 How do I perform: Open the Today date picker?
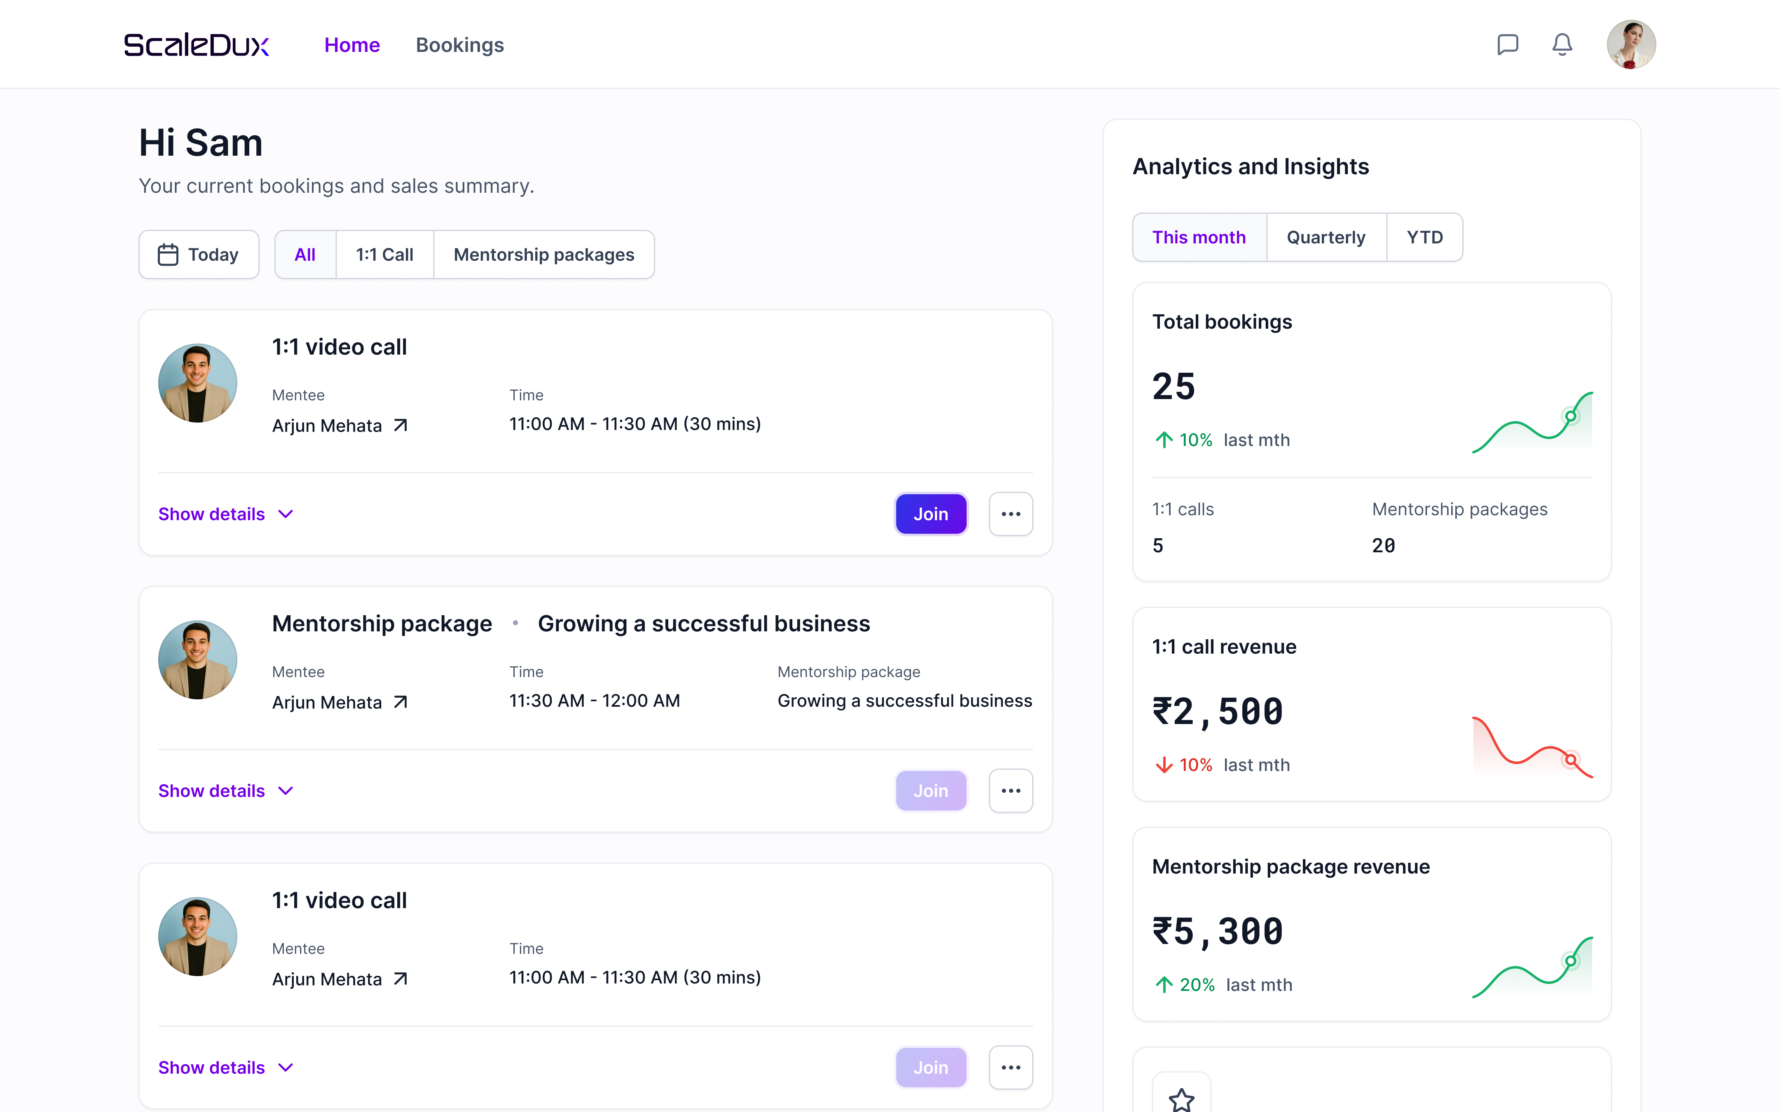click(199, 255)
